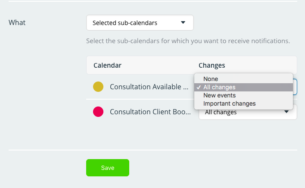
Task: Click the sub-calendars notification help text
Action: [188, 41]
